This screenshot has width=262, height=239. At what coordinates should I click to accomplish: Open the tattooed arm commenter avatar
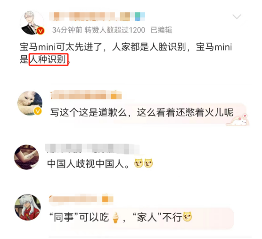pyautogui.click(x=26, y=157)
